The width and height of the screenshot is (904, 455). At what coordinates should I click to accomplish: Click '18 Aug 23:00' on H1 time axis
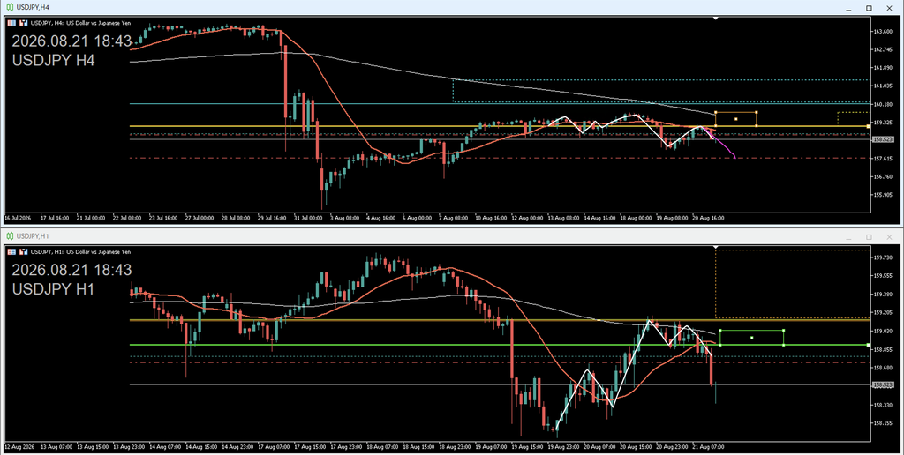click(454, 446)
